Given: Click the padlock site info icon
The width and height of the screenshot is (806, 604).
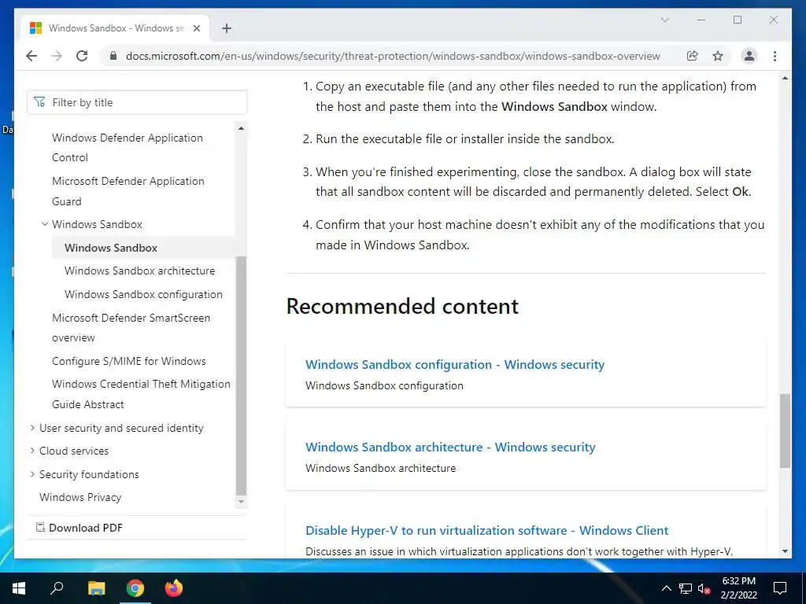Looking at the screenshot, I should pos(113,56).
